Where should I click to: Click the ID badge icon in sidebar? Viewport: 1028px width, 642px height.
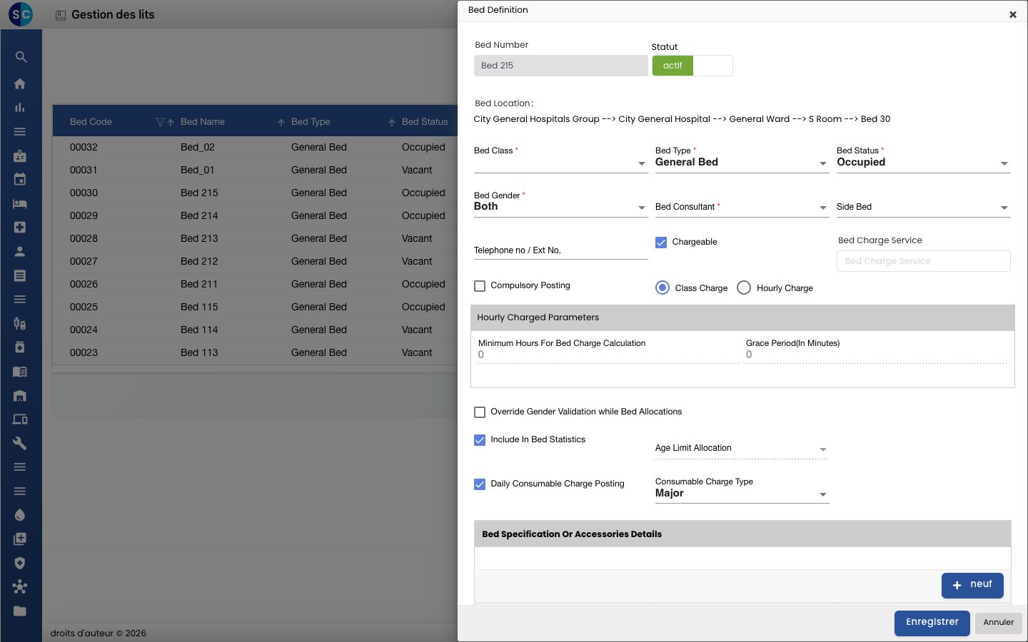[x=20, y=156]
